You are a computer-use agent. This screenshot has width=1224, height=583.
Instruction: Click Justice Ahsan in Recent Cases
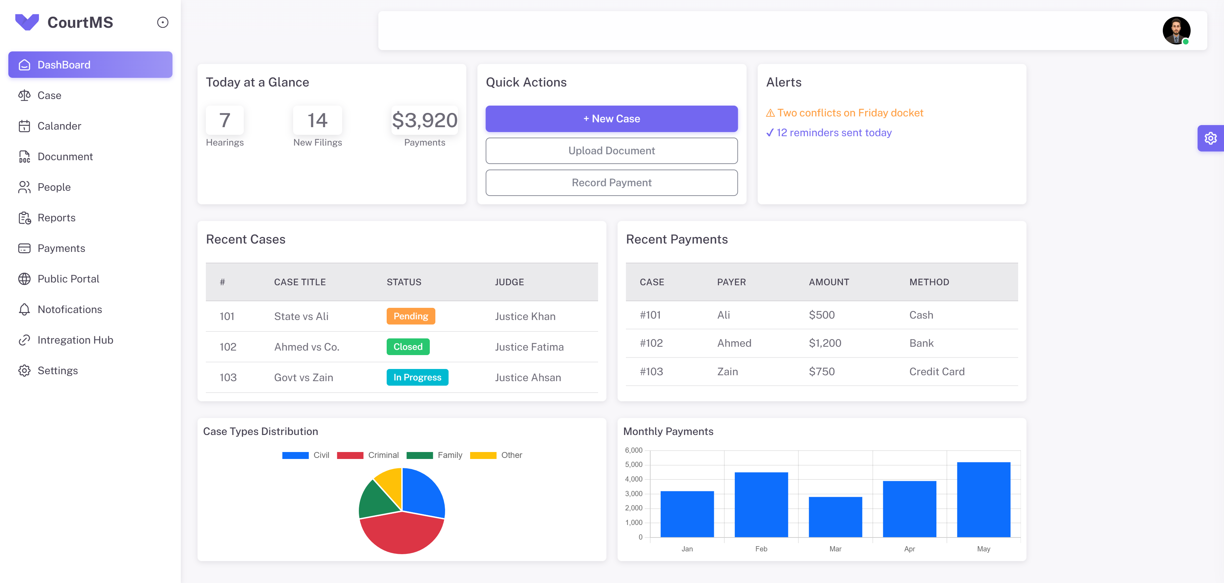click(x=528, y=377)
